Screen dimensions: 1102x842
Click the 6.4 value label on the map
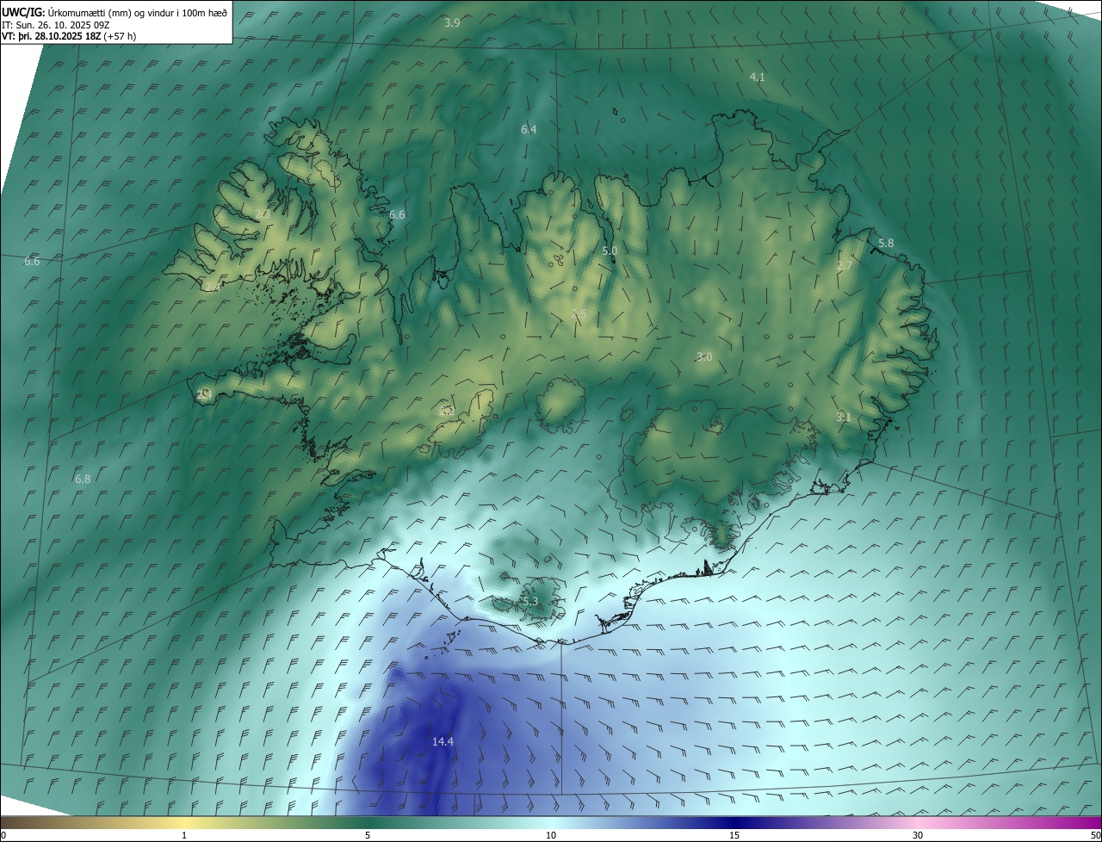529,129
